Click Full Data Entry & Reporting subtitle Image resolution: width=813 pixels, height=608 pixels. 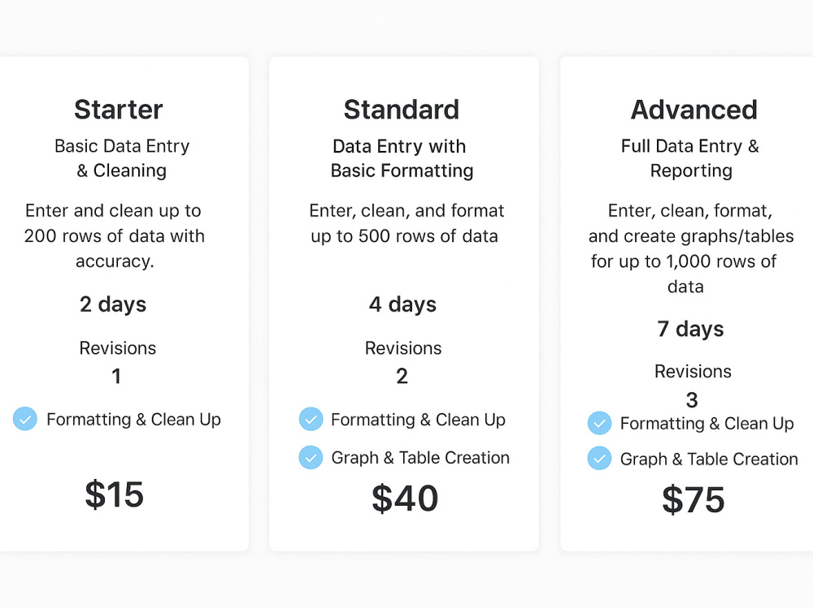pos(690,158)
